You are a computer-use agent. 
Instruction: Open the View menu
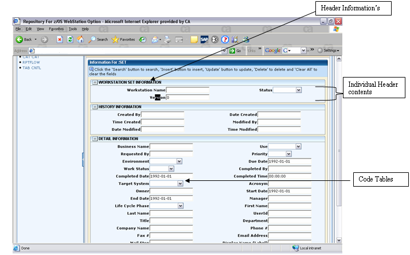(x=40, y=29)
